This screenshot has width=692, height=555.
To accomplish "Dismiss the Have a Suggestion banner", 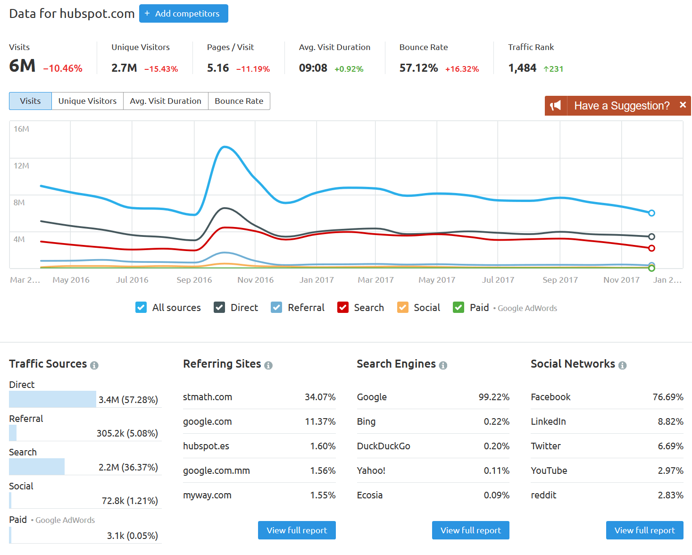I will click(x=683, y=105).
